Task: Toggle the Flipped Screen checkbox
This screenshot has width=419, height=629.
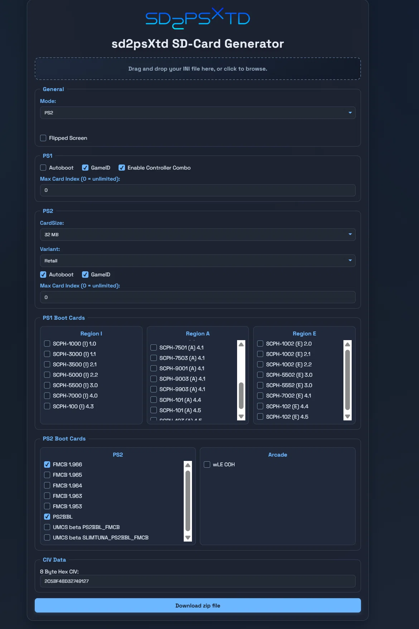Action: (x=43, y=138)
